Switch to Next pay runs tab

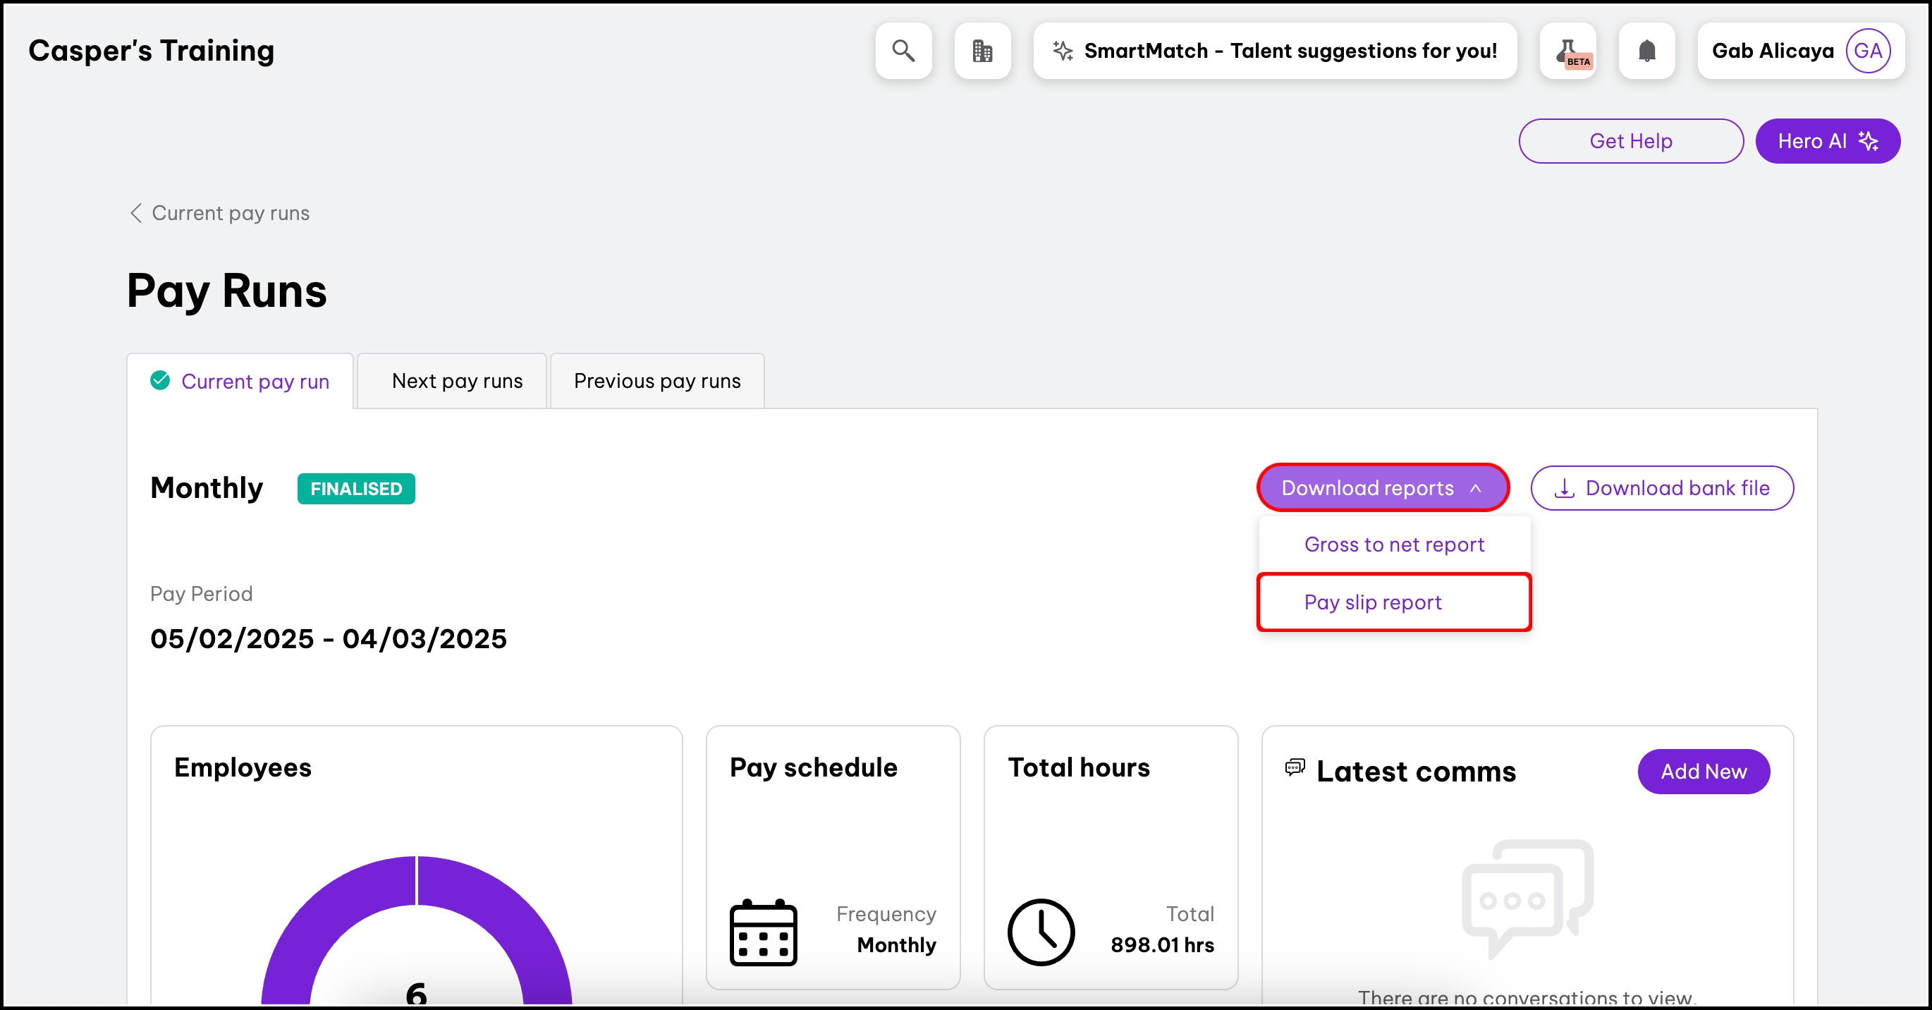(456, 381)
